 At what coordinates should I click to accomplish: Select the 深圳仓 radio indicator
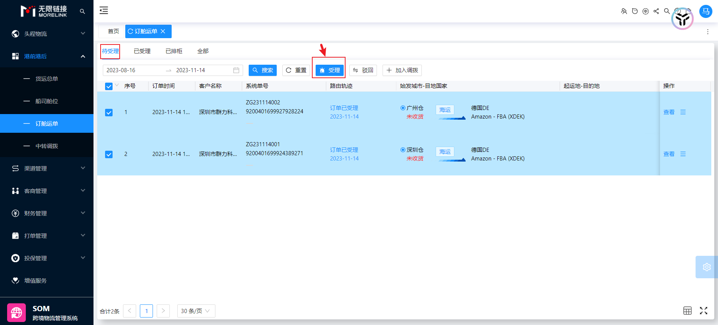[403, 150]
